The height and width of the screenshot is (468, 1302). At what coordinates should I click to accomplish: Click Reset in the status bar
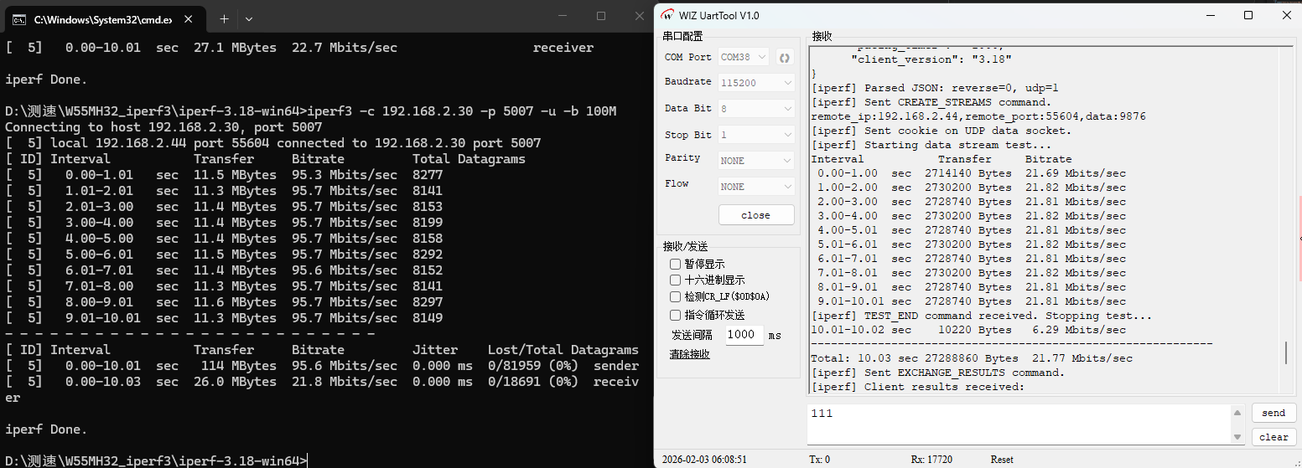point(1002,460)
